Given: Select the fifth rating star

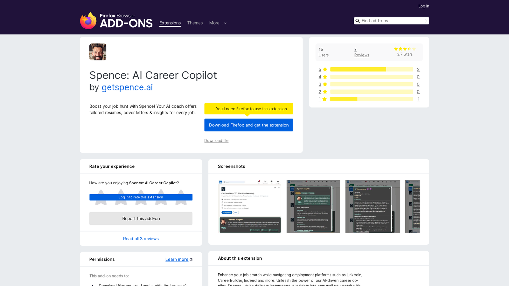Looking at the screenshot, I should [181, 197].
